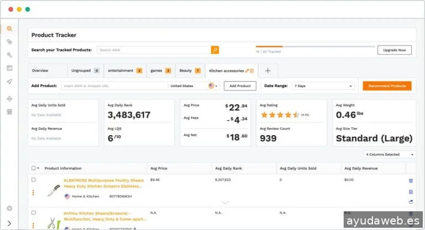Delete the Kitchen accessories group via trash icon
Screen dimensions: 425x230
click(x=252, y=71)
